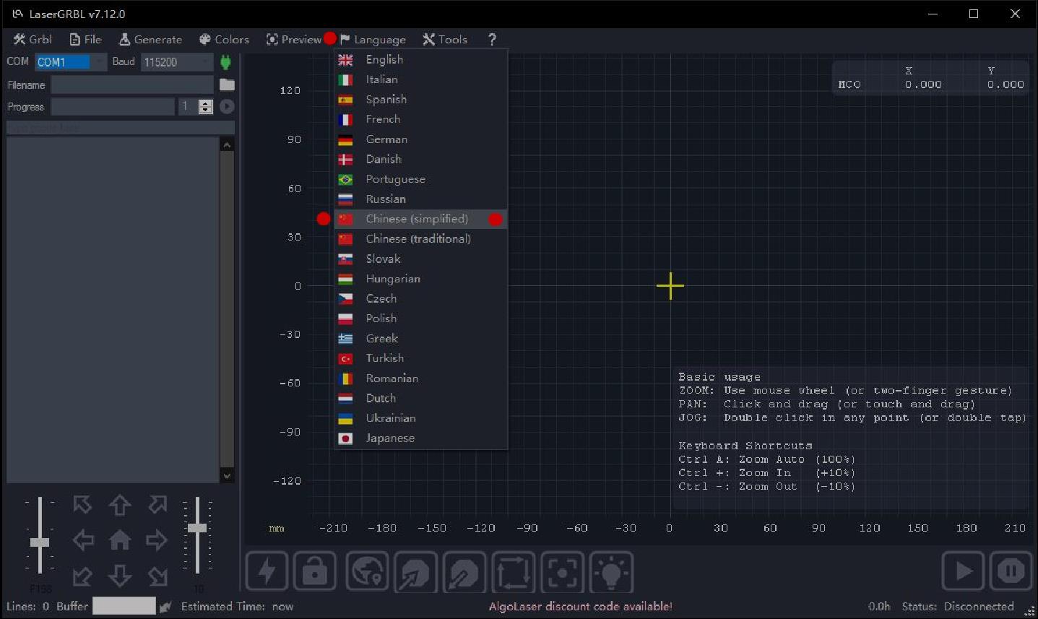Image resolution: width=1038 pixels, height=619 pixels.
Task: Click the lightning bolt reset button
Action: (267, 571)
